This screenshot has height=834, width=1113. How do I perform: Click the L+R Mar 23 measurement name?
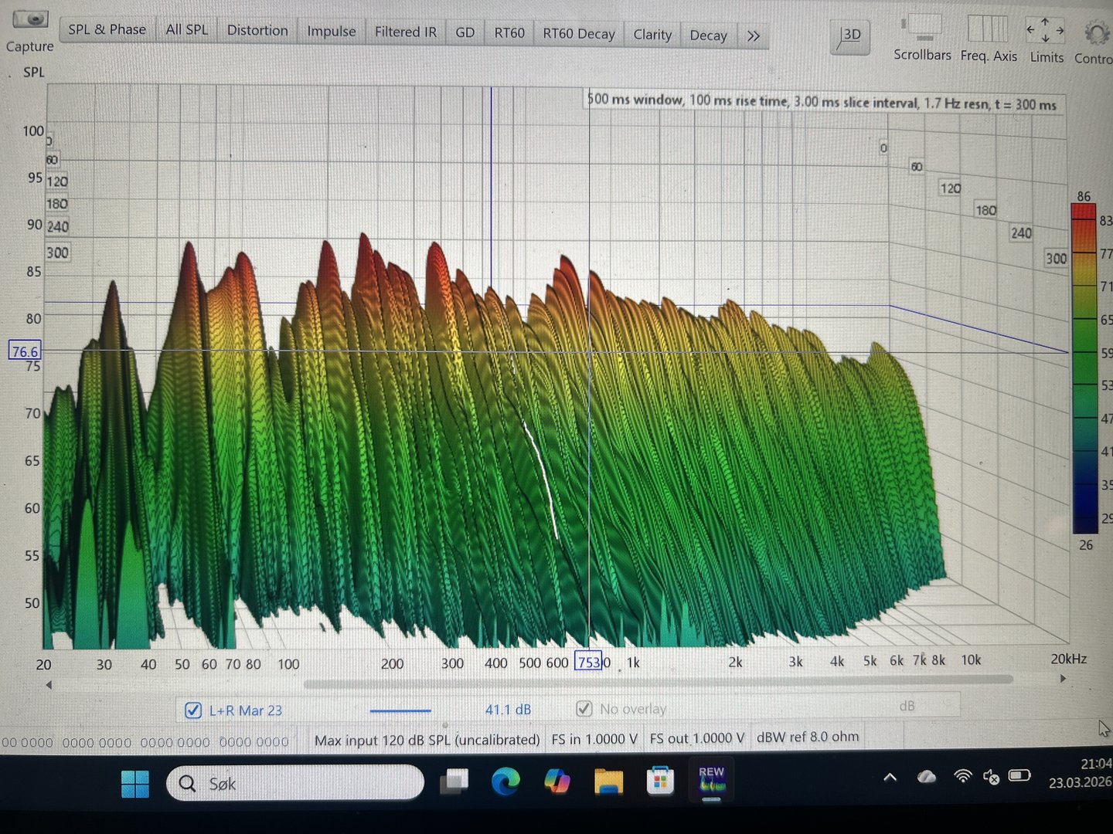coord(246,710)
